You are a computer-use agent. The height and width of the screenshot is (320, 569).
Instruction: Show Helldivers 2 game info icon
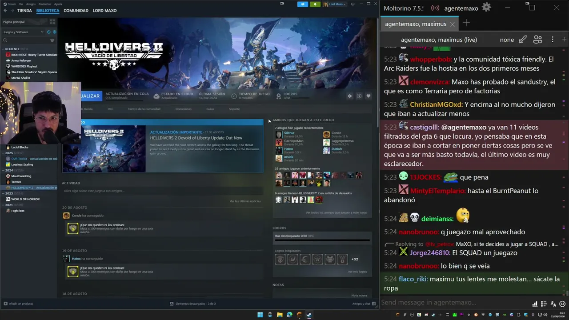pos(359,96)
